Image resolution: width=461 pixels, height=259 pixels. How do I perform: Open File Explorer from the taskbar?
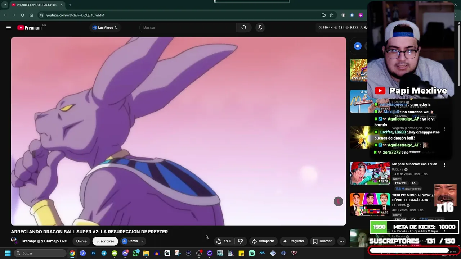coord(146,253)
